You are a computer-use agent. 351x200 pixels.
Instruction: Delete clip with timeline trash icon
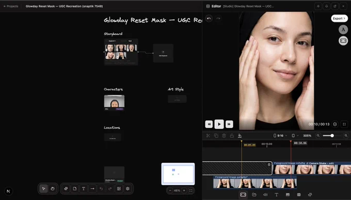(x=224, y=135)
